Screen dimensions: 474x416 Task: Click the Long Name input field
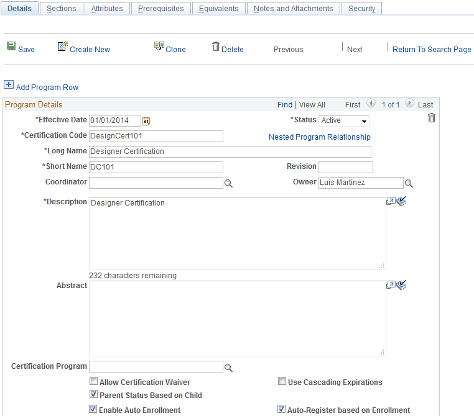tap(230, 151)
